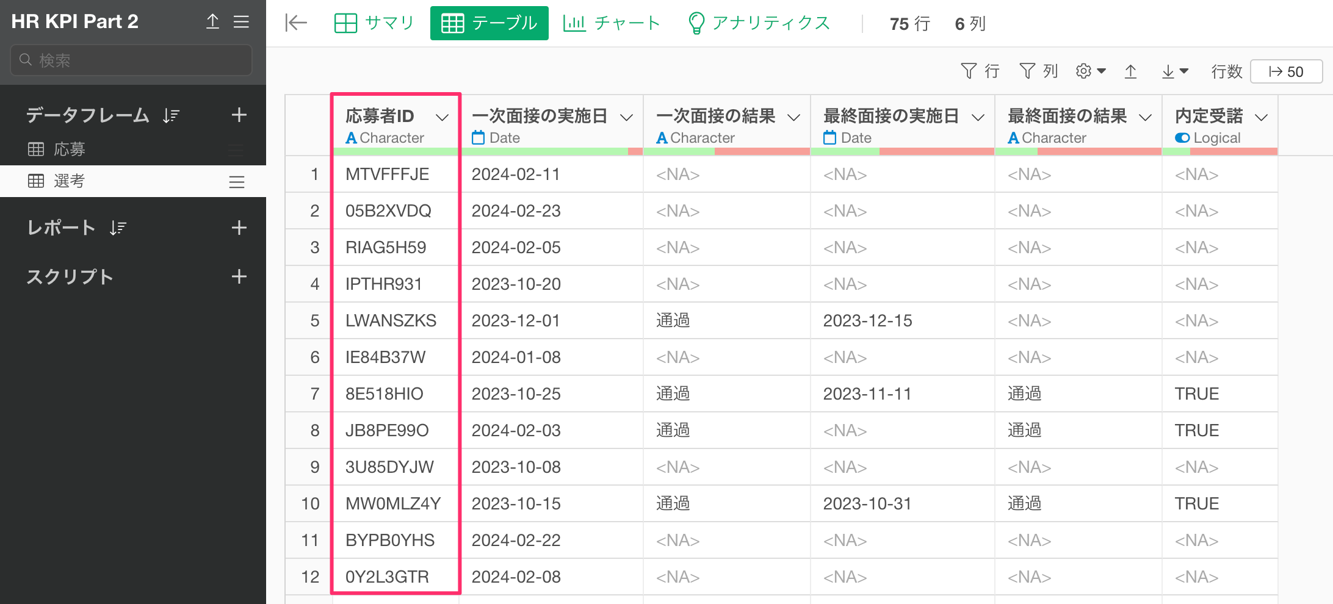Image resolution: width=1333 pixels, height=604 pixels.
Task: Sort the レポート list
Action: click(118, 228)
